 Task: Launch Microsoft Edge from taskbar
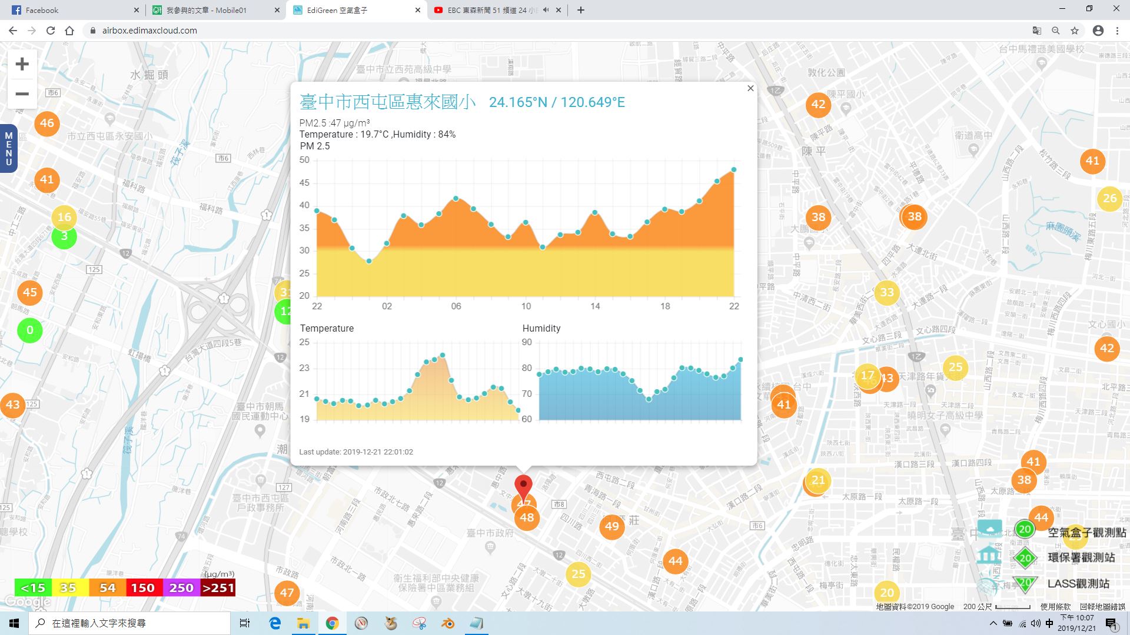point(275,623)
